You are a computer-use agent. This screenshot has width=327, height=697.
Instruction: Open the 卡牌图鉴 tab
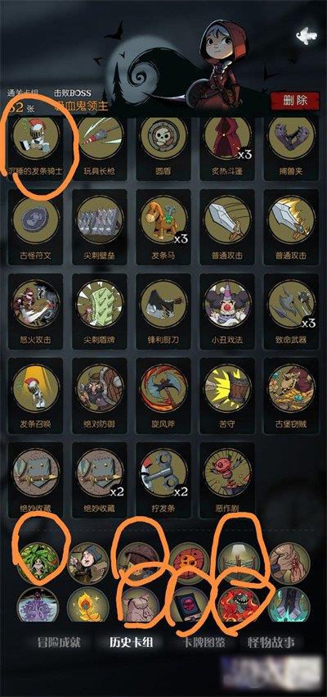[204, 642]
